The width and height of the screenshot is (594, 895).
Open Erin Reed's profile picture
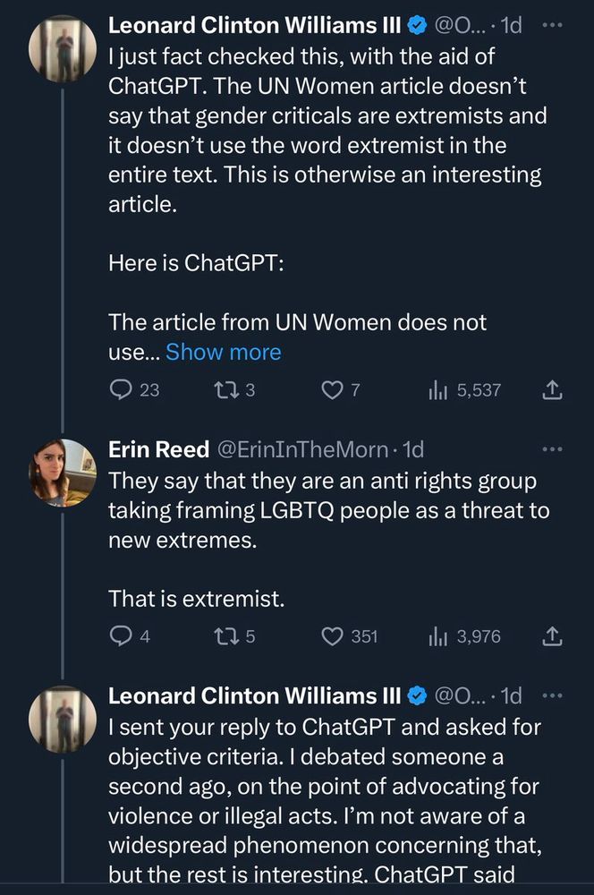(63, 473)
